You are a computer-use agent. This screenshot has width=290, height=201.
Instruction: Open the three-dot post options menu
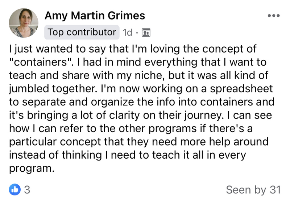pyautogui.click(x=274, y=16)
